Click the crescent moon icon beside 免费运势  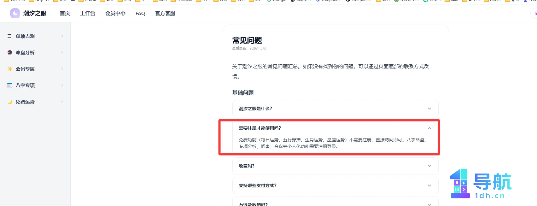(x=10, y=102)
